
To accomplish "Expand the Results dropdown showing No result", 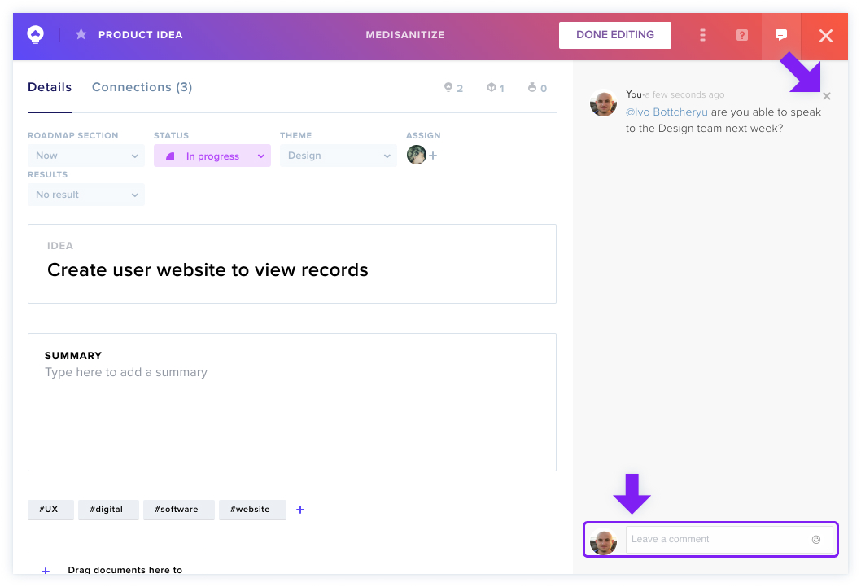I will 86,195.
